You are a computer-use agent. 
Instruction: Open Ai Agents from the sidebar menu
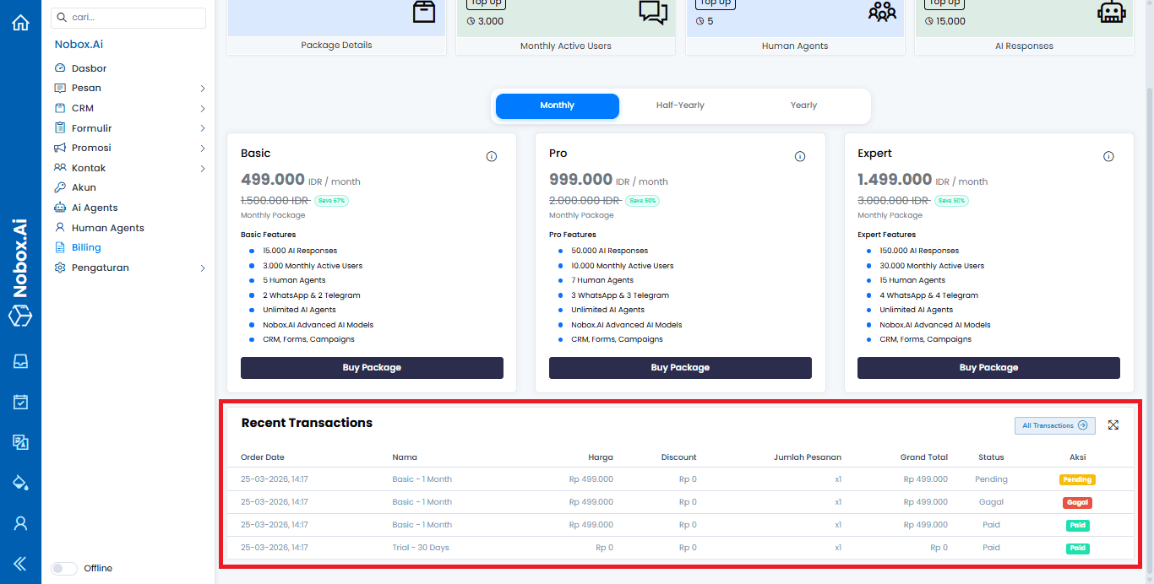95,208
